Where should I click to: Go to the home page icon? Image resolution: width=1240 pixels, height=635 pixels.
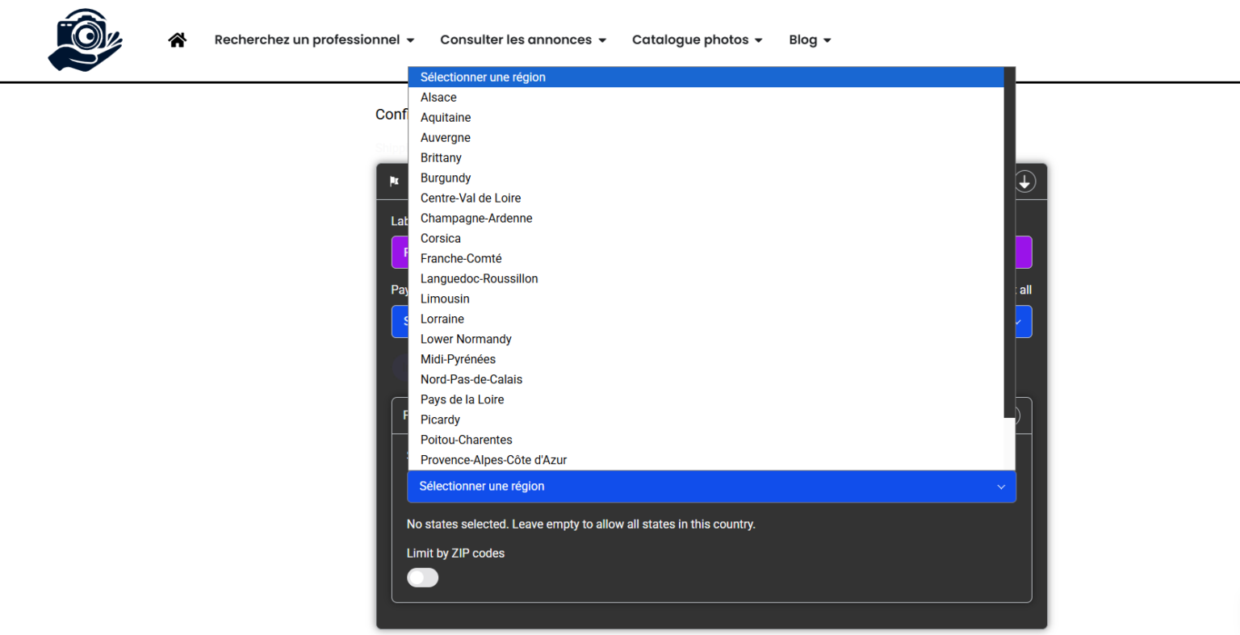click(178, 40)
